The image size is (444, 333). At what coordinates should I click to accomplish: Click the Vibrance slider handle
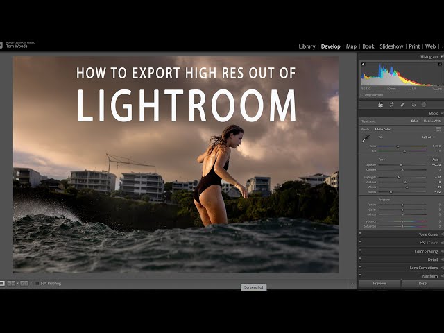(x=402, y=222)
